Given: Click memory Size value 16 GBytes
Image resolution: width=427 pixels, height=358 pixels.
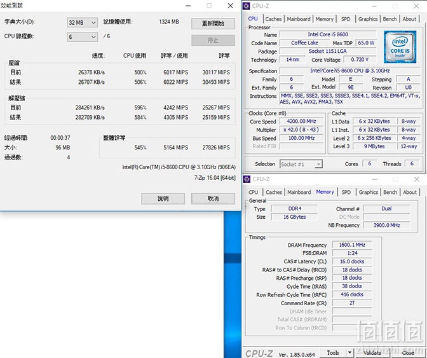Looking at the screenshot, I should coord(295,217).
